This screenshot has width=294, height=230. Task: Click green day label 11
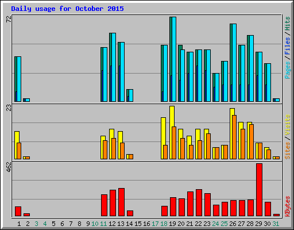pyautogui.click(x=103, y=224)
